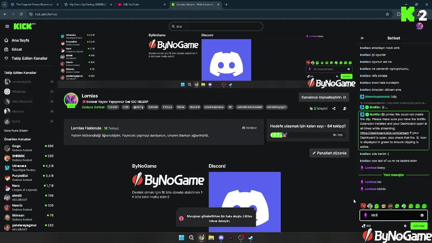Click the user icon right of share icon
The width and height of the screenshot is (432, 243).
(345, 108)
